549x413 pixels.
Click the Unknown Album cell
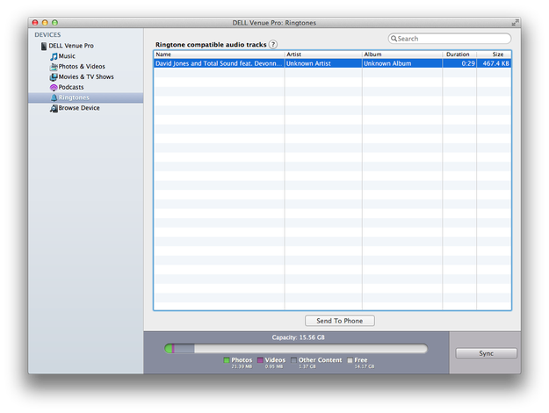(x=402, y=63)
